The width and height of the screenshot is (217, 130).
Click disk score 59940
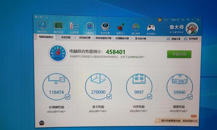(x=179, y=92)
